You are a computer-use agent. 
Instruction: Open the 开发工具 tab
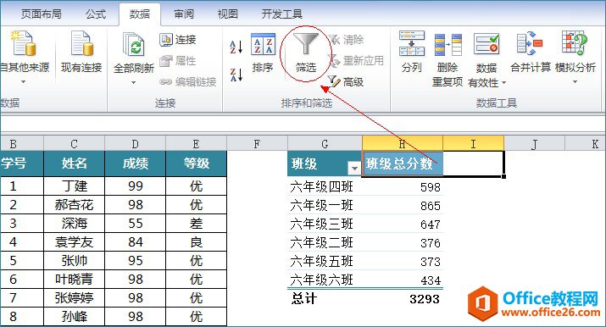tap(281, 14)
